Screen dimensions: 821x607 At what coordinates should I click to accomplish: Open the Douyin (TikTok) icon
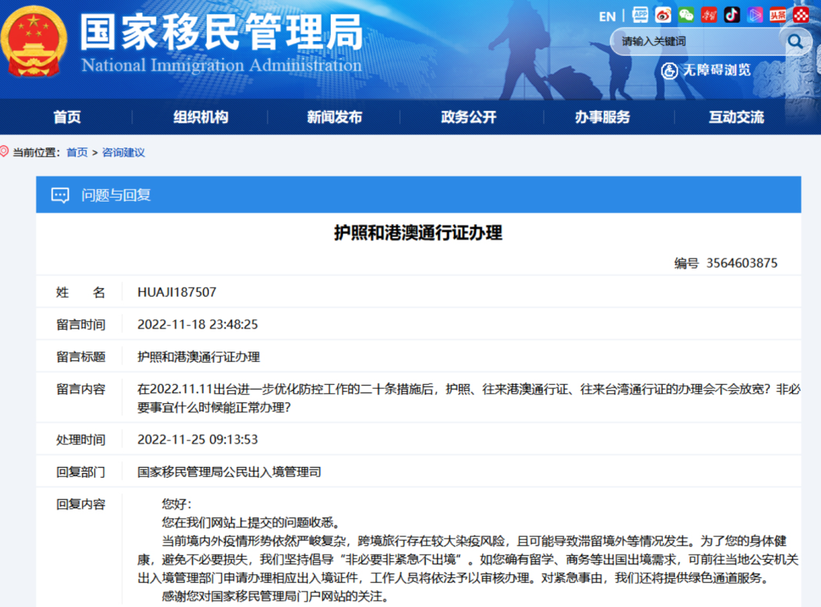pyautogui.click(x=732, y=15)
